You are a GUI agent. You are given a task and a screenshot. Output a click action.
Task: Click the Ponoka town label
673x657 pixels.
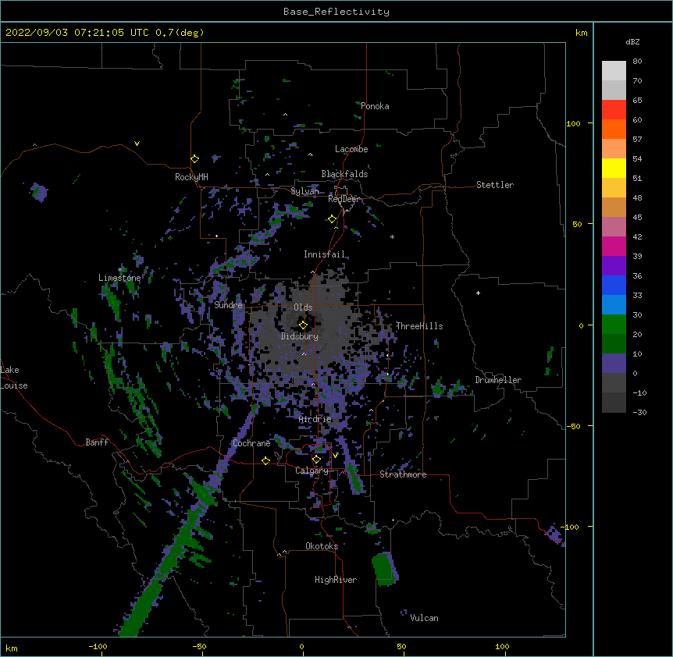click(x=375, y=106)
